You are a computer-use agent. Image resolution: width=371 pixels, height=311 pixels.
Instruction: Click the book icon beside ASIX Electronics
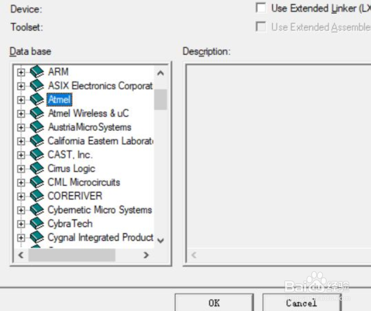pos(37,86)
